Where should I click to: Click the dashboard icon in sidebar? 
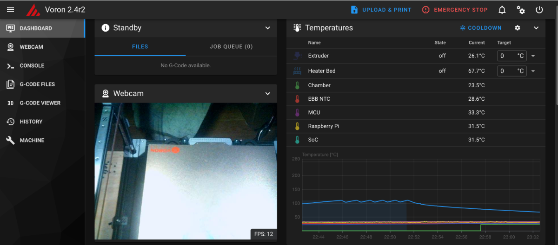coord(10,28)
